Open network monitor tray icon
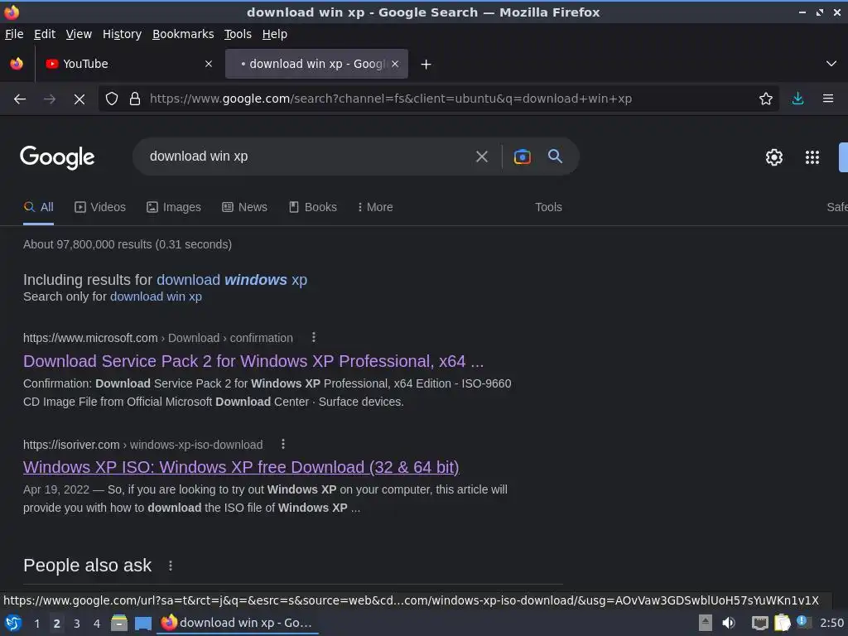 760,623
